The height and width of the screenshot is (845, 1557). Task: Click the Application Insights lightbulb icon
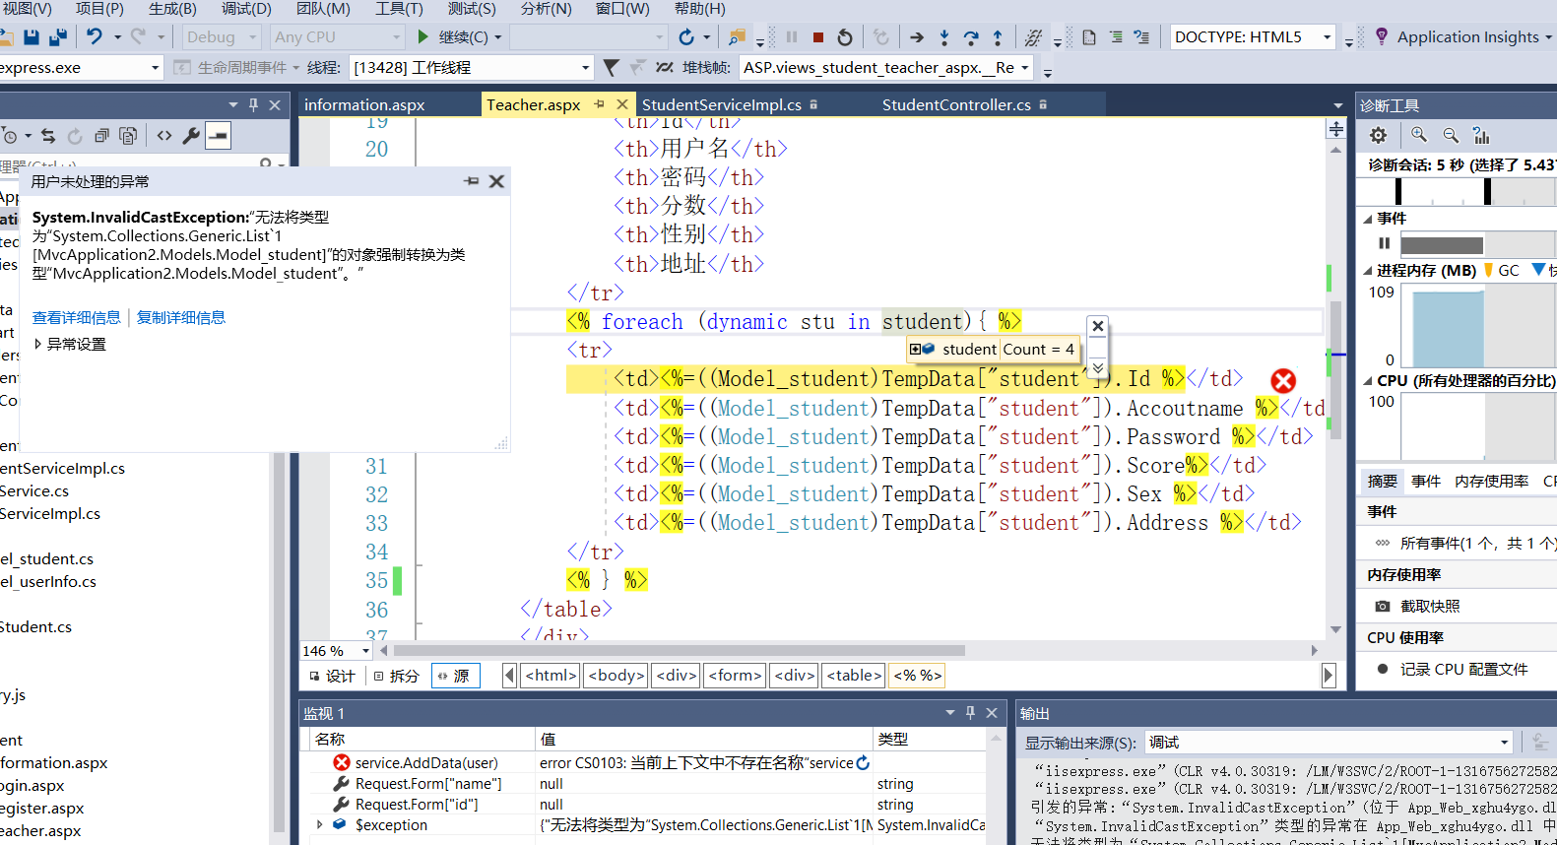tap(1382, 36)
